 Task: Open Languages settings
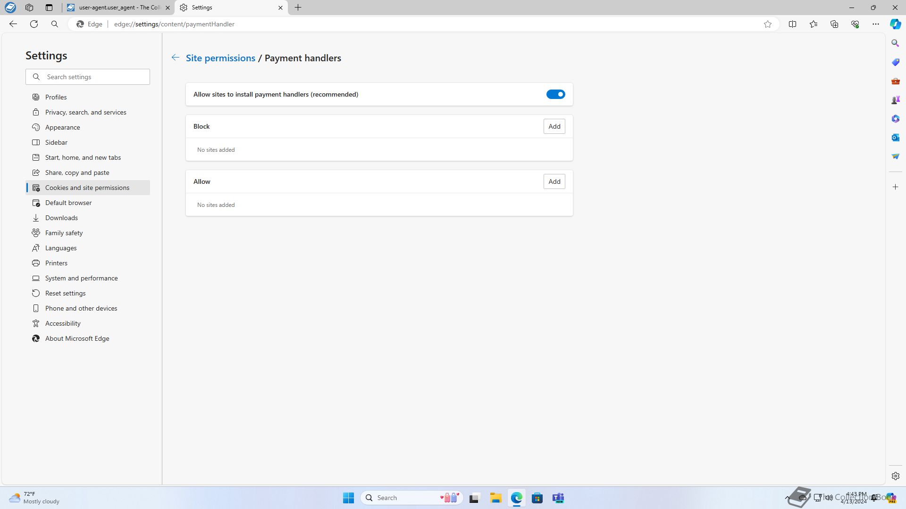(88, 248)
